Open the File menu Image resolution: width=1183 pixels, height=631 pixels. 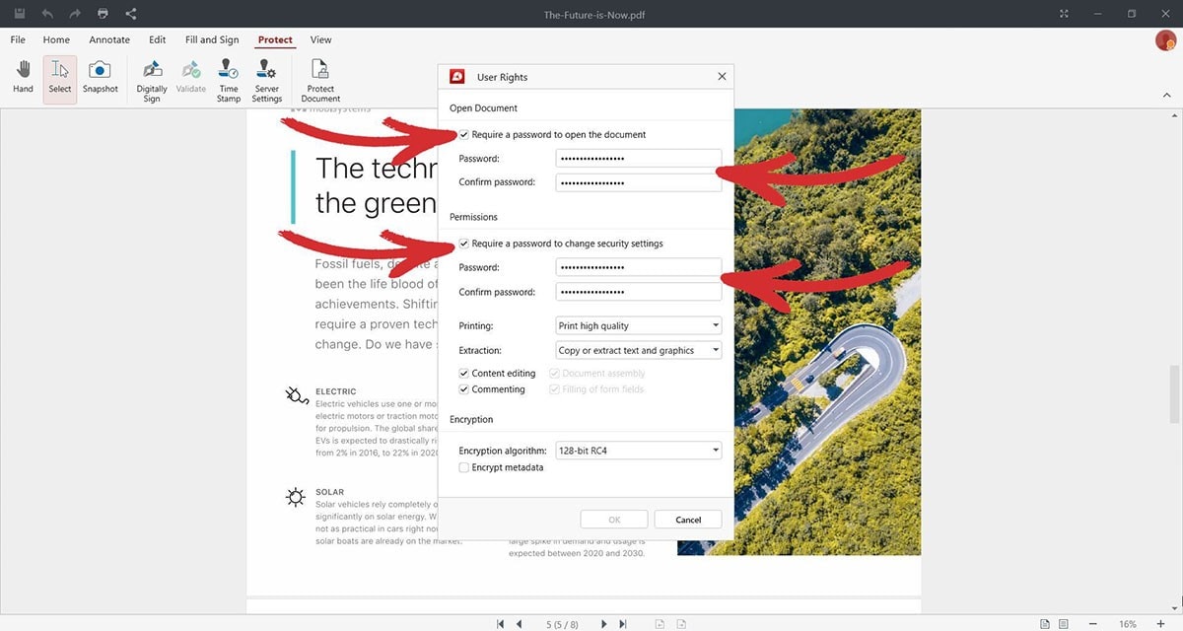click(x=17, y=39)
